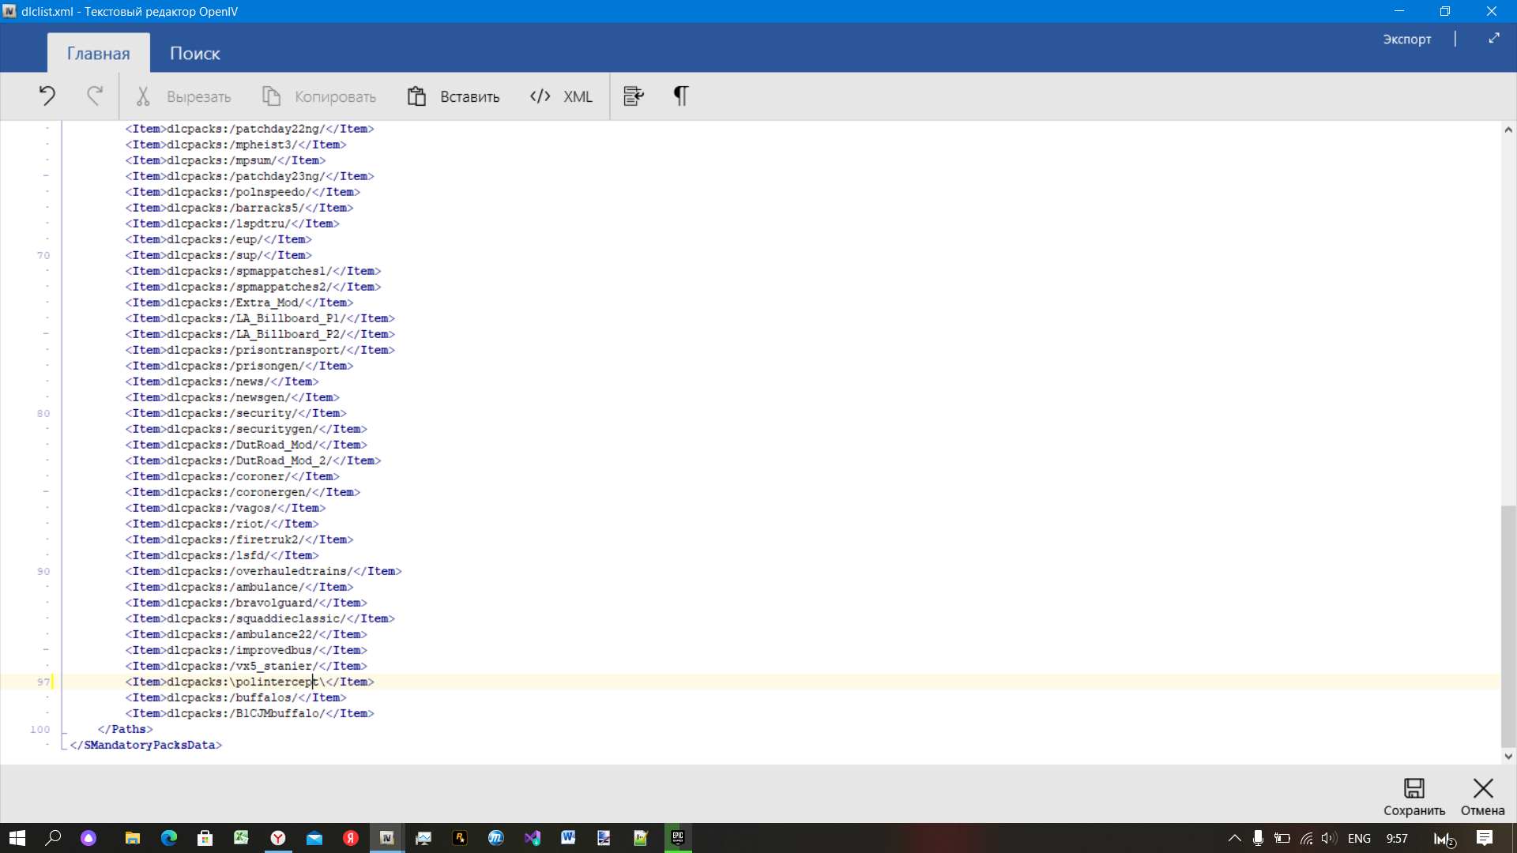The image size is (1517, 853).
Task: Click the Redo arrow icon
Action: click(95, 96)
